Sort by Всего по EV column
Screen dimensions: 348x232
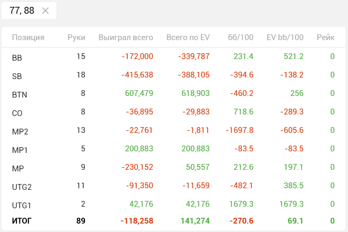point(188,37)
